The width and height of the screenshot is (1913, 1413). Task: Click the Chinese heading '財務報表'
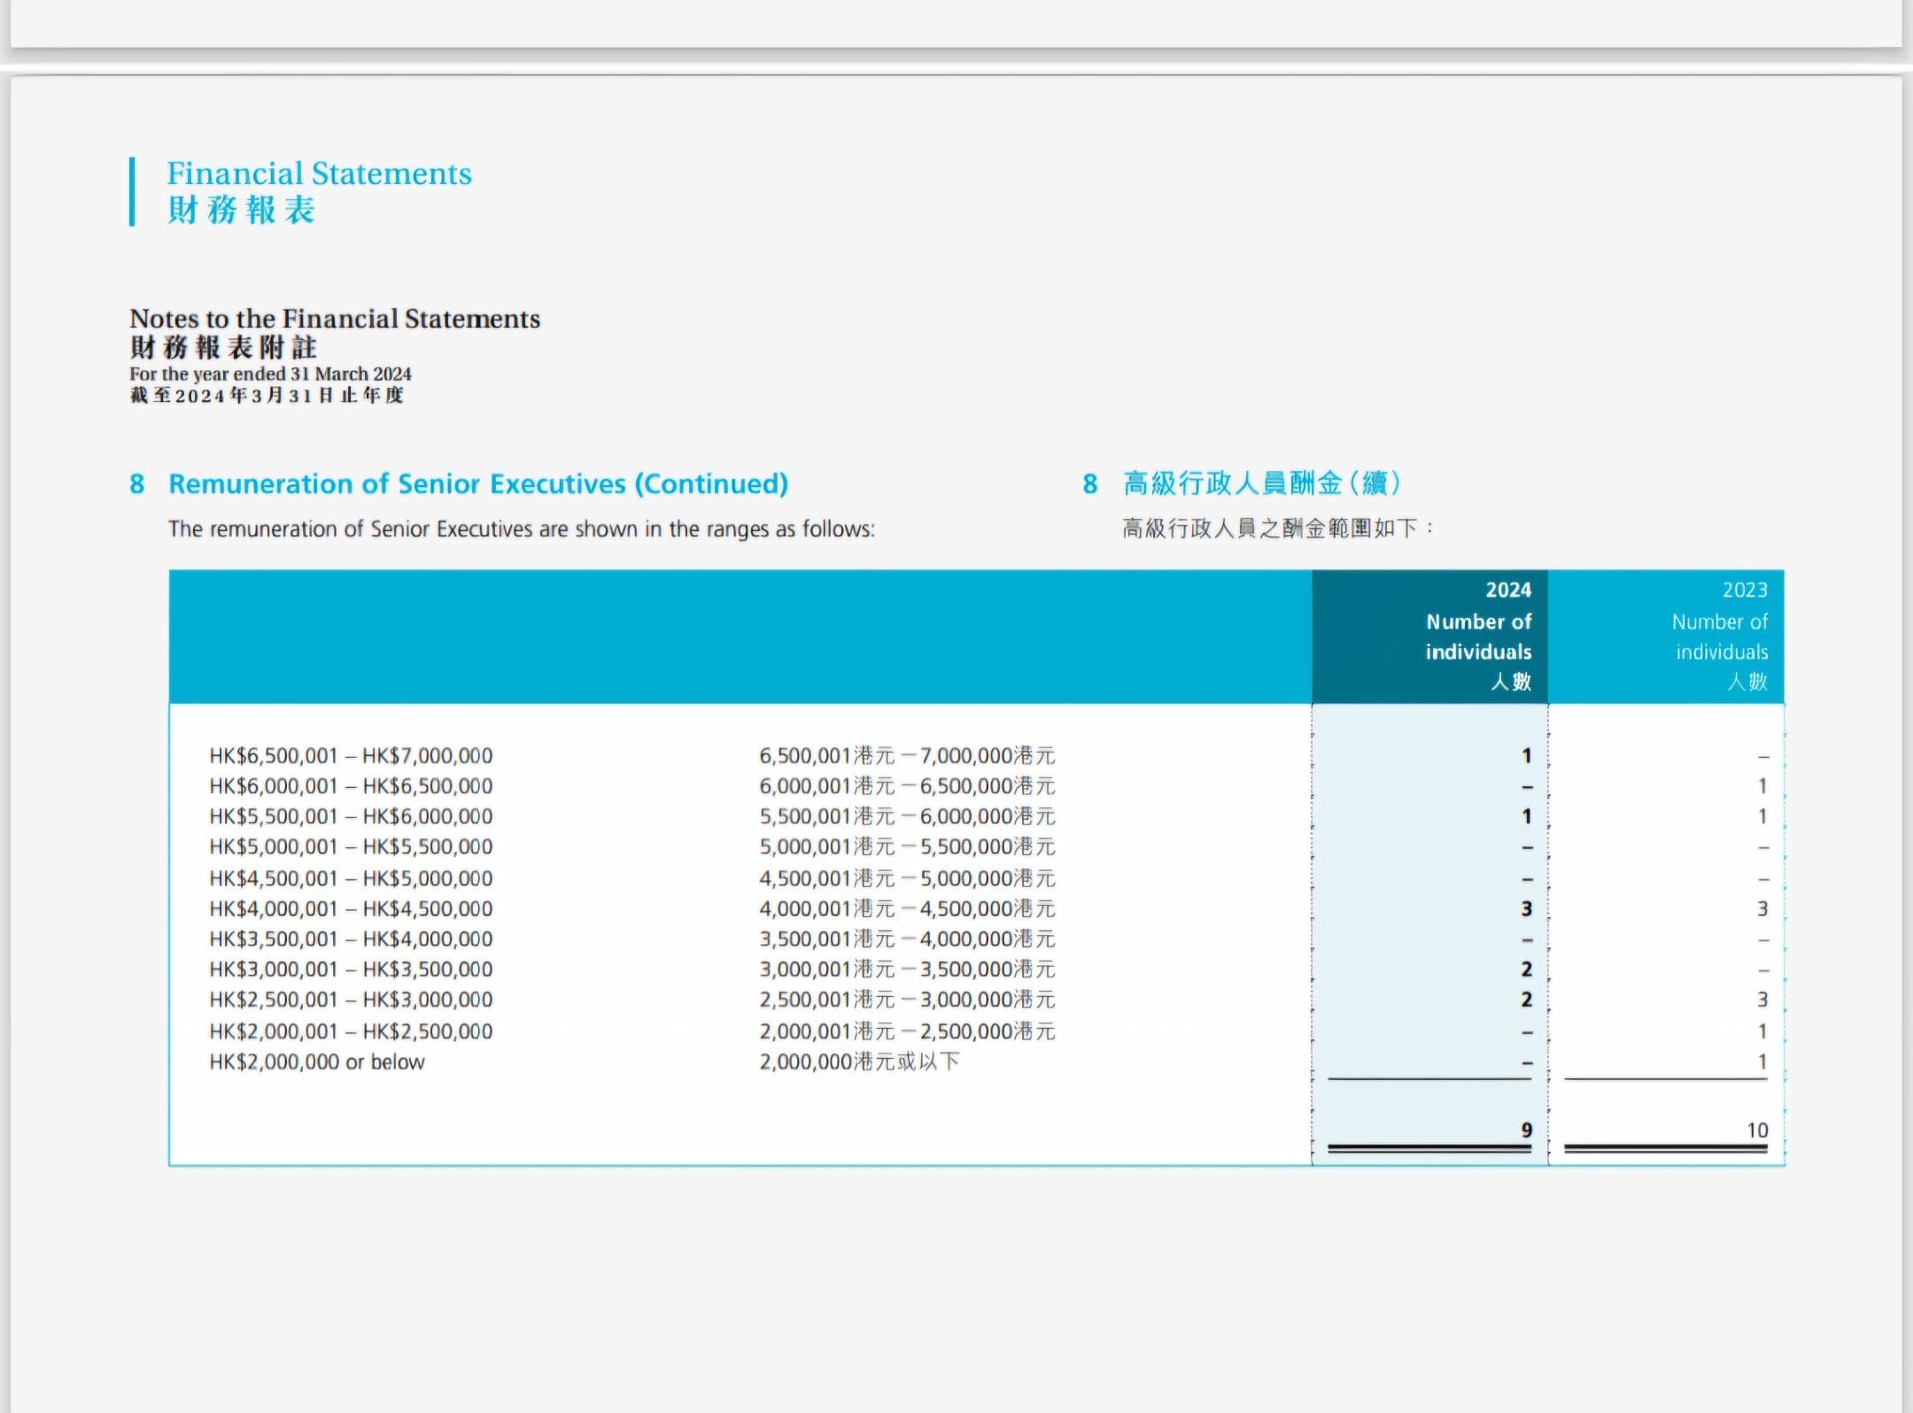(x=242, y=211)
